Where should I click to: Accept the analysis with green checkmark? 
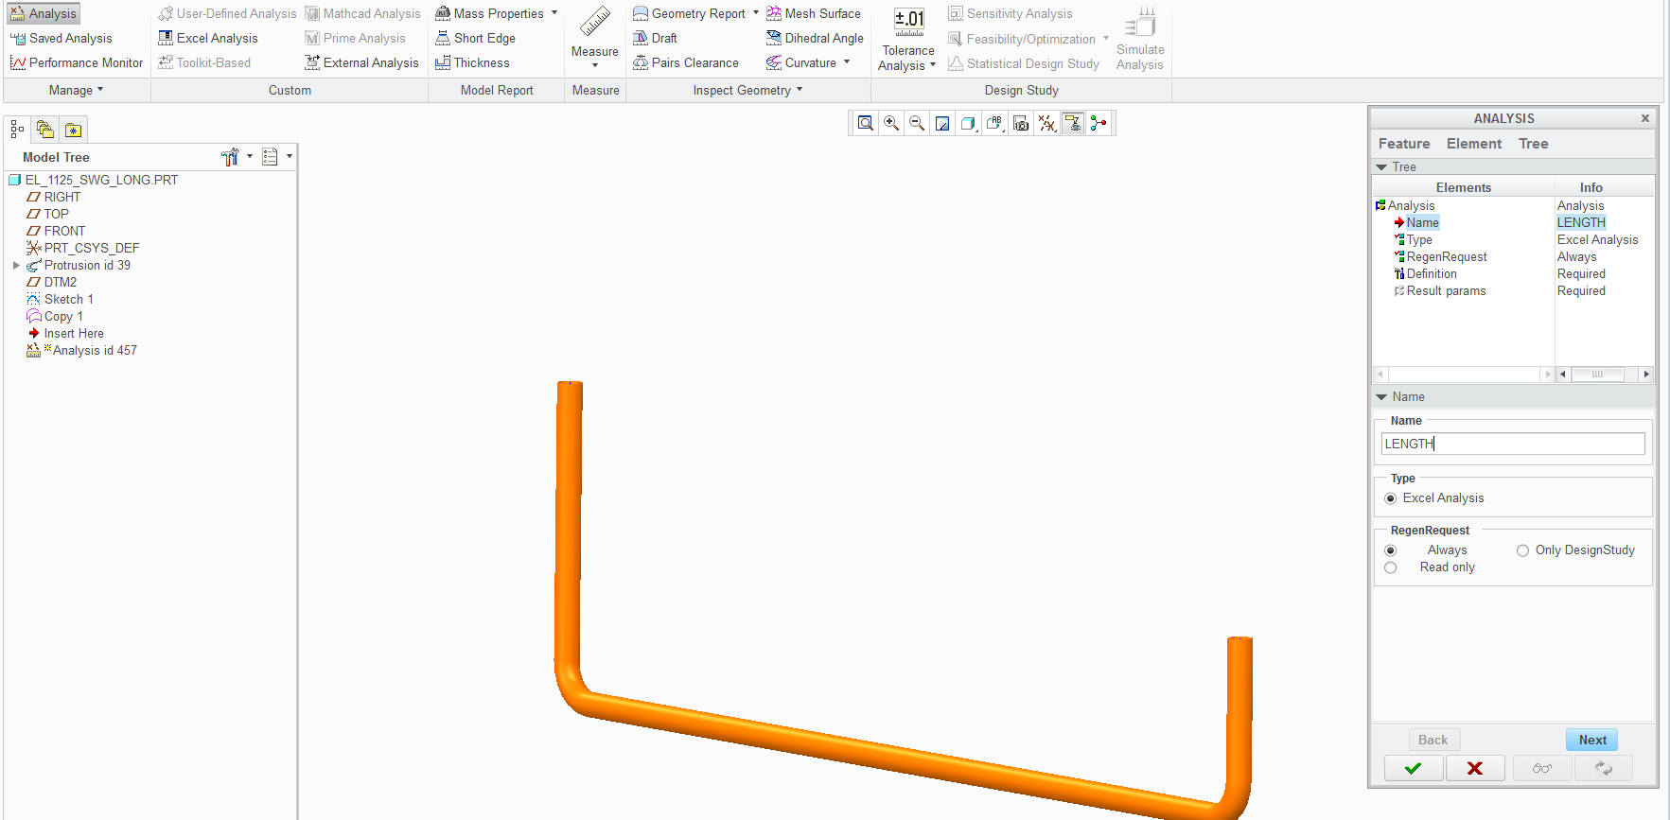click(1414, 768)
